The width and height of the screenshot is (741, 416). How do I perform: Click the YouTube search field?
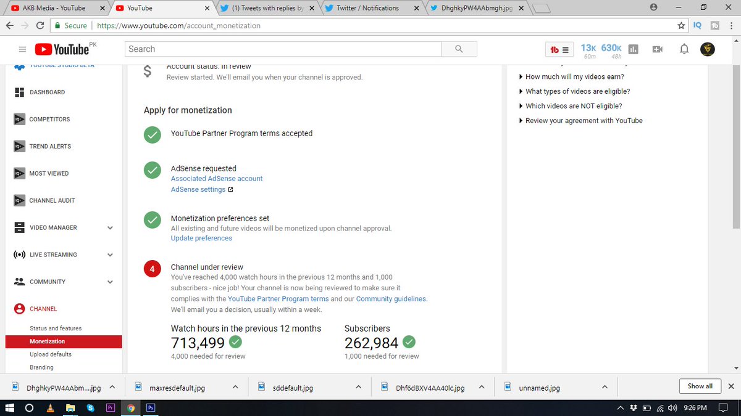point(283,49)
